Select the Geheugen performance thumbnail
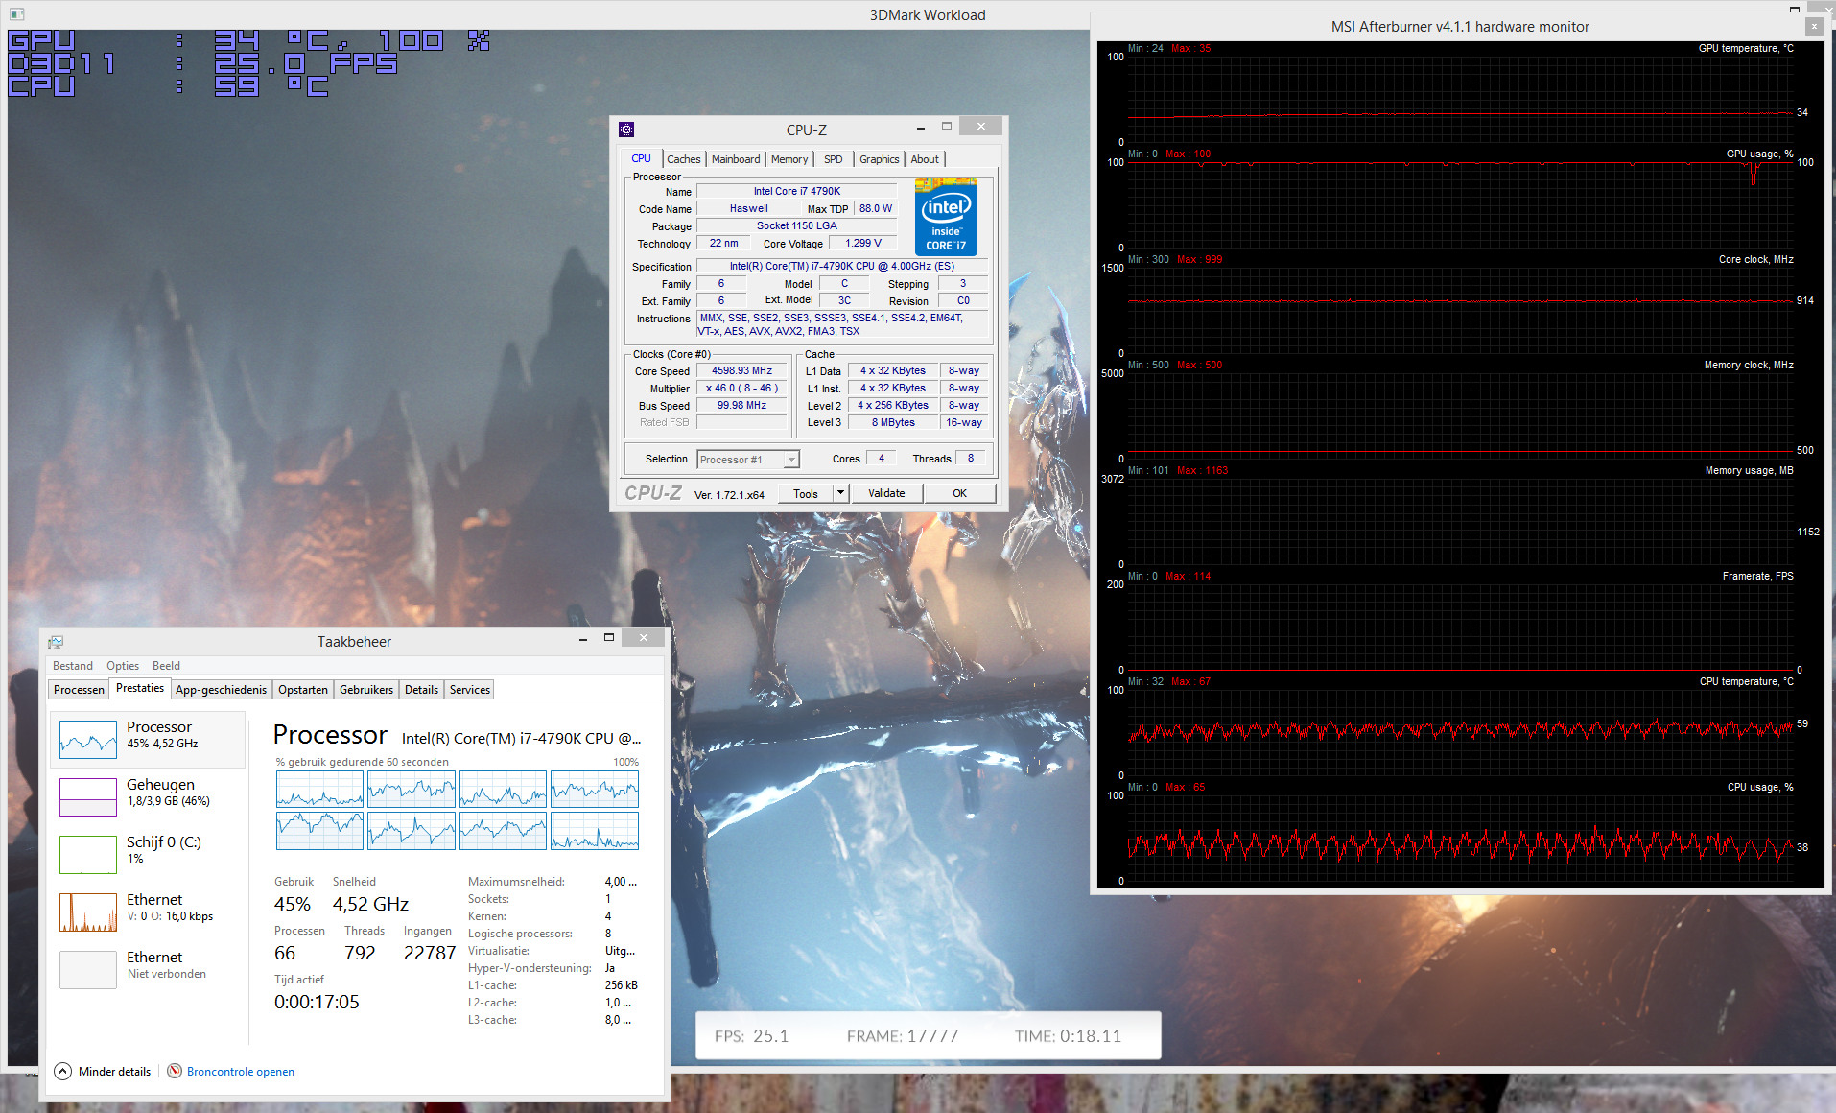The height and width of the screenshot is (1113, 1836). tap(148, 797)
